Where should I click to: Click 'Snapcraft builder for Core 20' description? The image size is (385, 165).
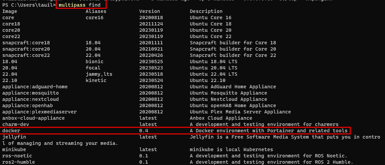[233, 49]
